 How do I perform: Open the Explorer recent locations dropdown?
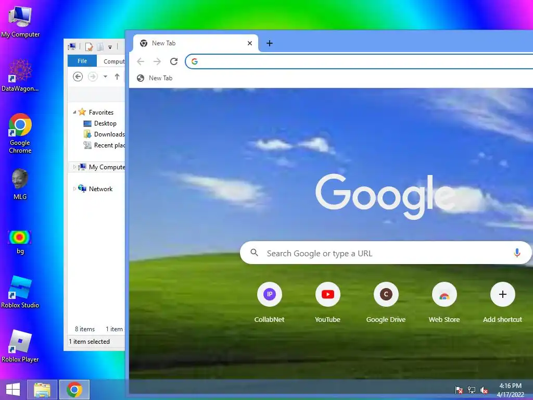[105, 77]
